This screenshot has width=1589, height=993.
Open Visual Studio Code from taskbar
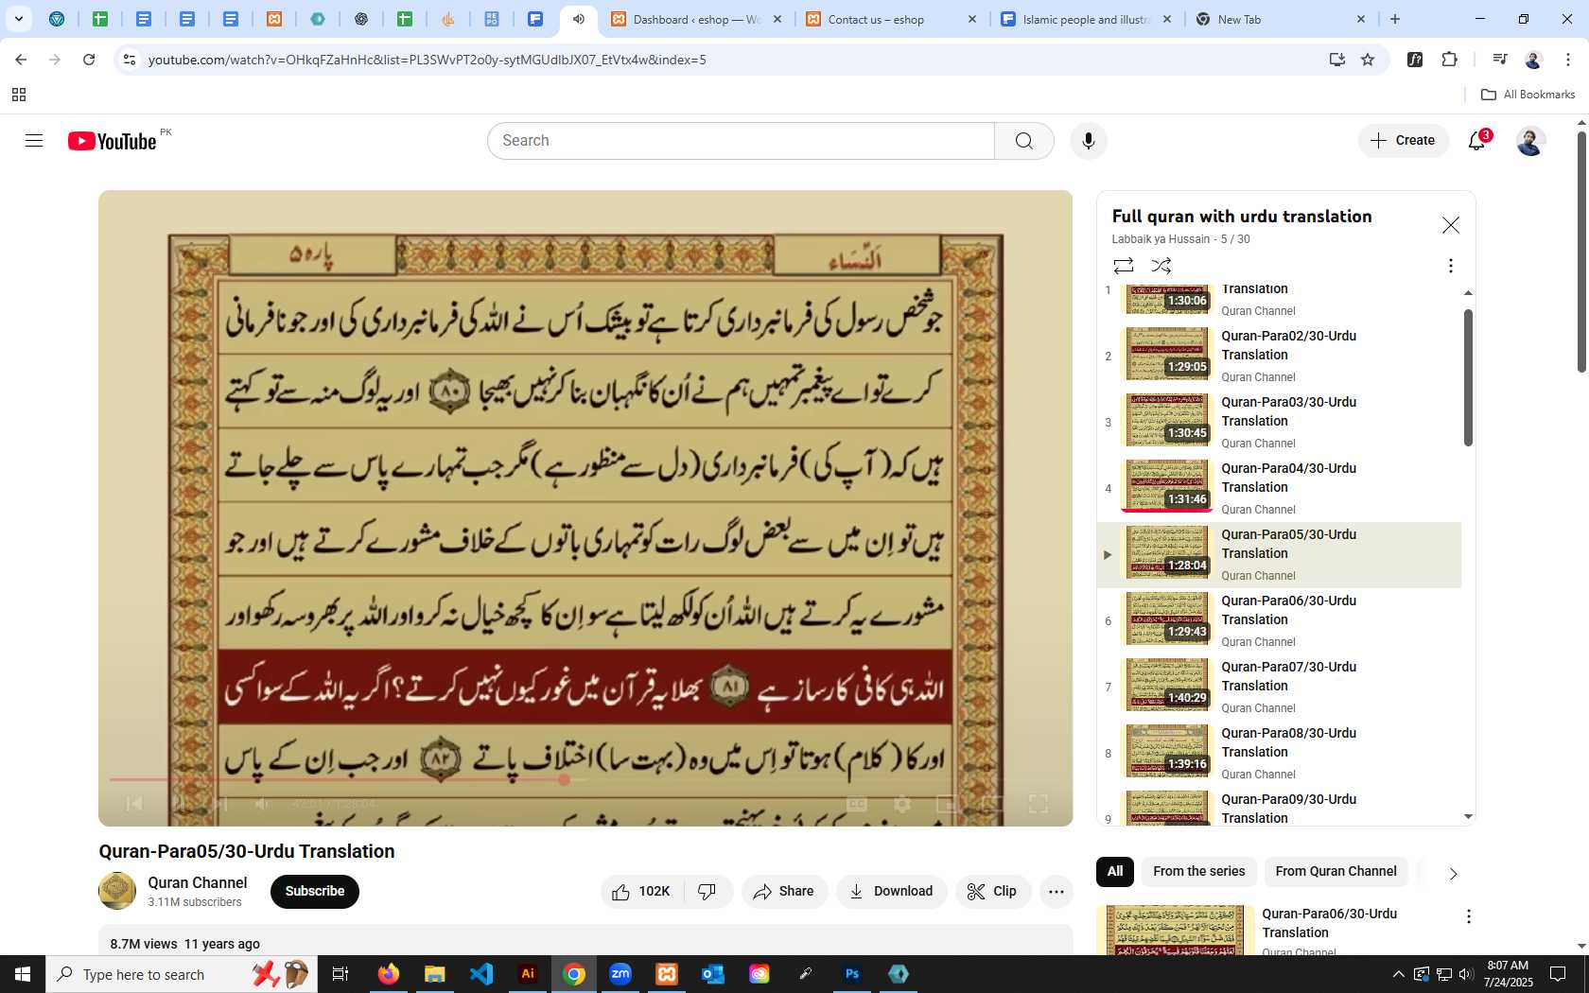coord(481,974)
